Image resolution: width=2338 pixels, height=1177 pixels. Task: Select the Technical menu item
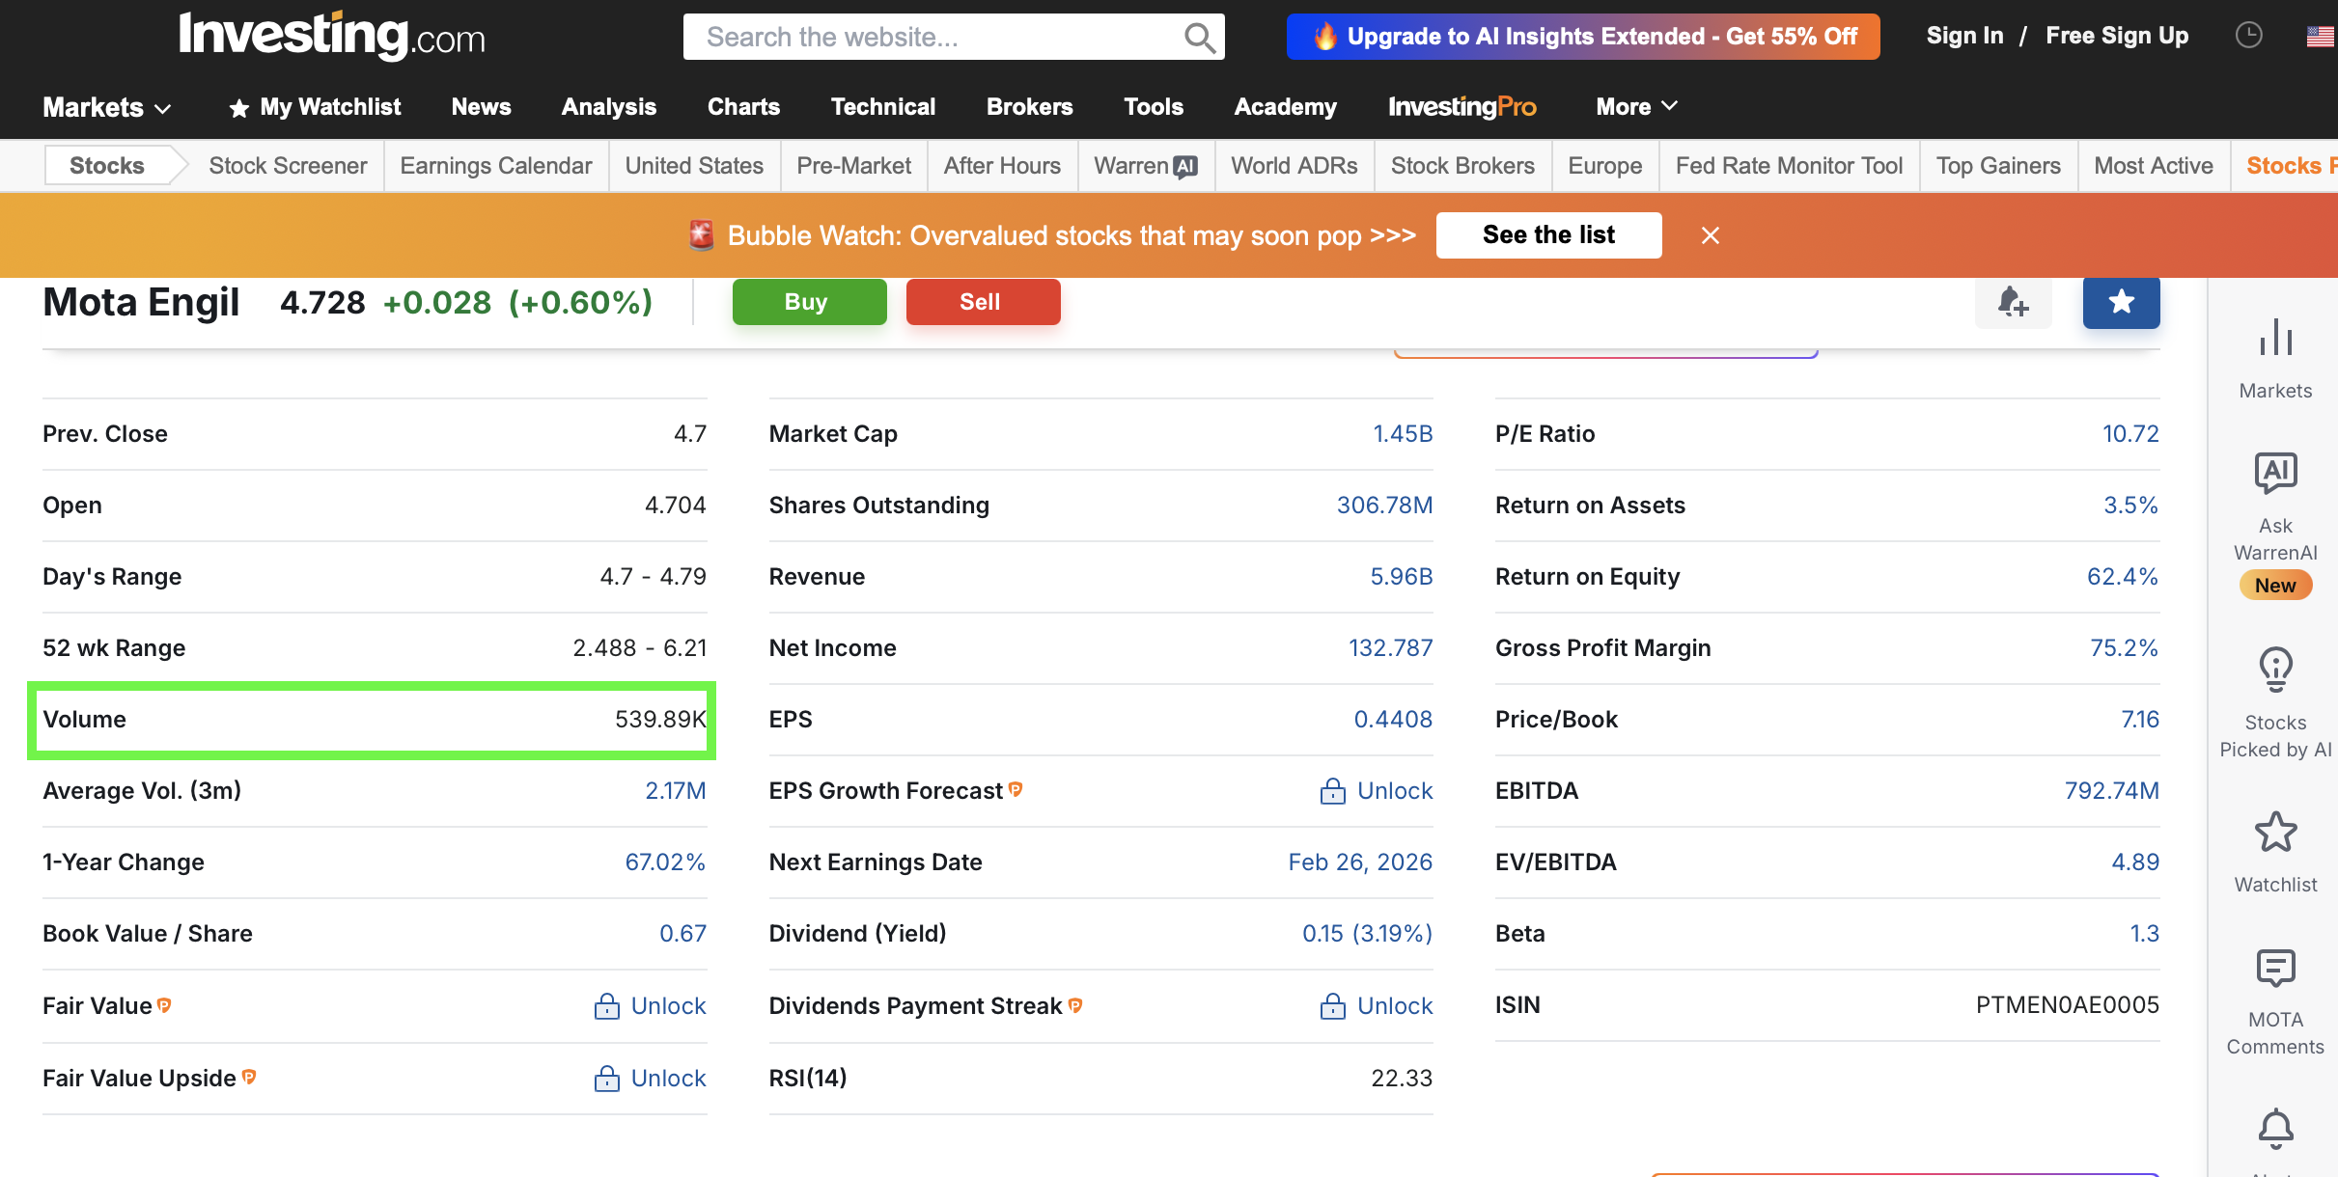882,107
